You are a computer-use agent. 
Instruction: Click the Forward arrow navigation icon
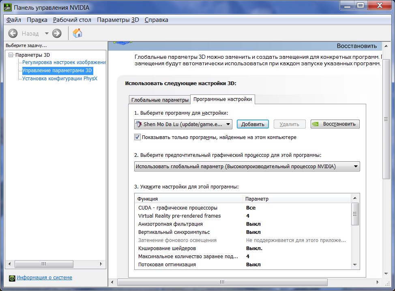[x=57, y=34]
